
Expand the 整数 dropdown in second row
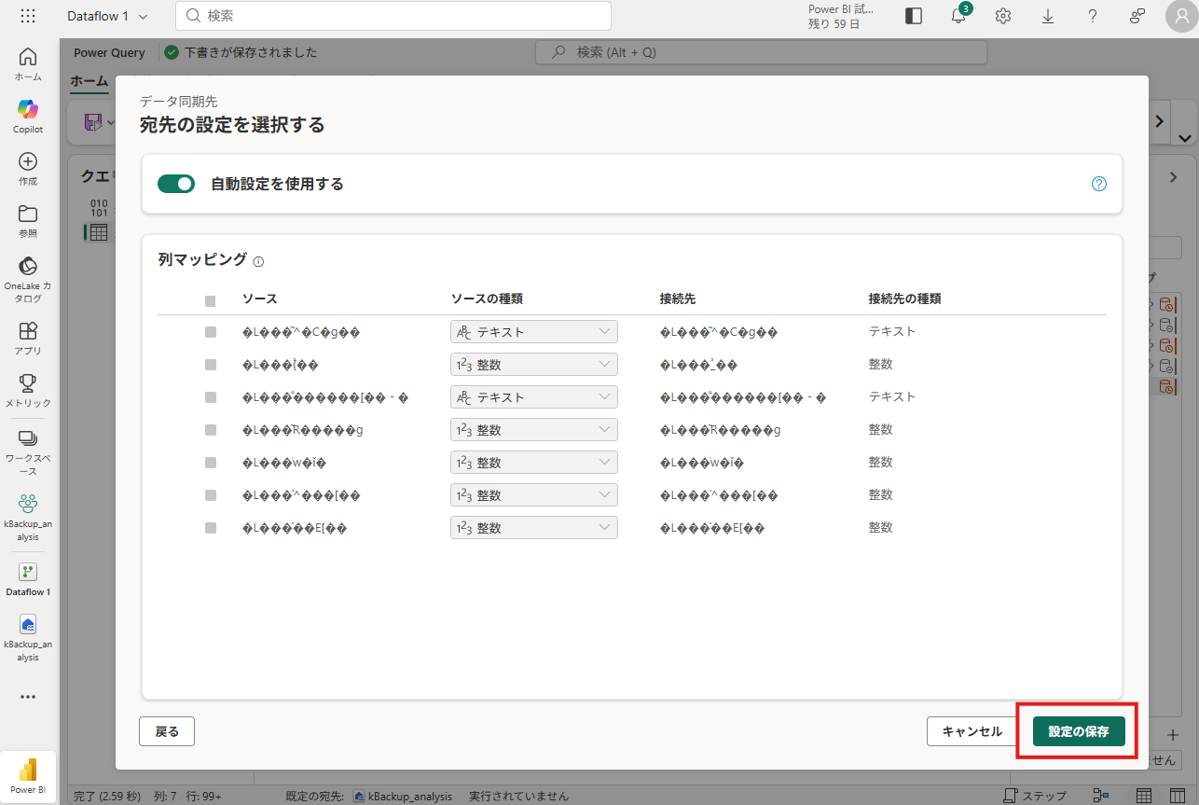[533, 365]
